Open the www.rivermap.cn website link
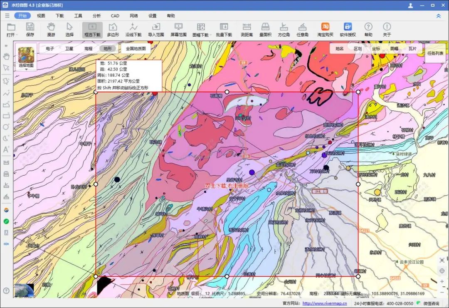 (324, 303)
